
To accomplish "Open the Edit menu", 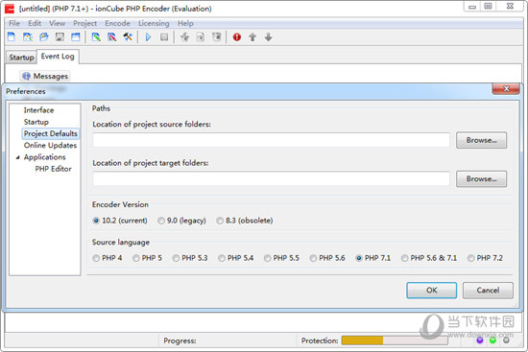I will pyautogui.click(x=35, y=23).
